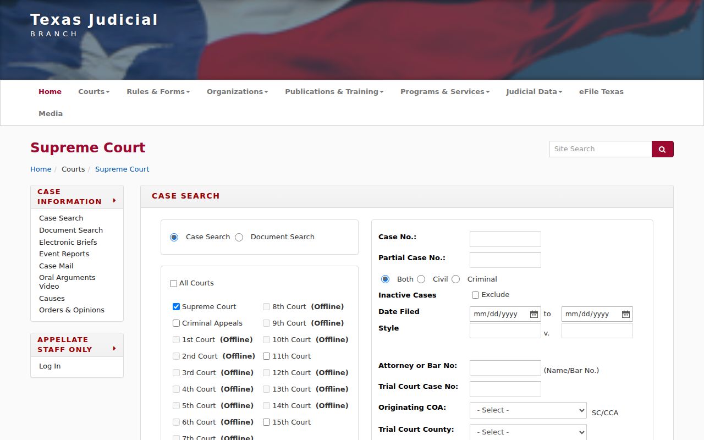Select the Civil radio button
Image resolution: width=704 pixels, height=440 pixels.
pos(421,279)
